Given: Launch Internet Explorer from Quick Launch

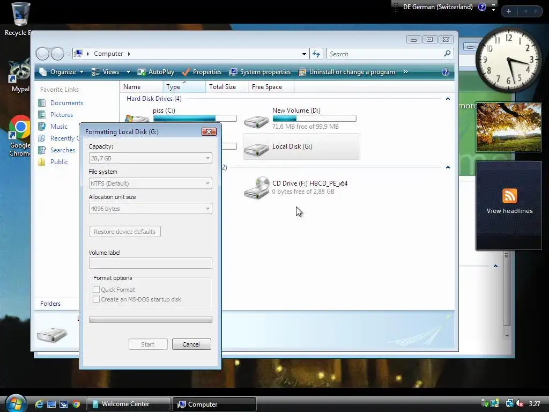Looking at the screenshot, I should pyautogui.click(x=39, y=404).
